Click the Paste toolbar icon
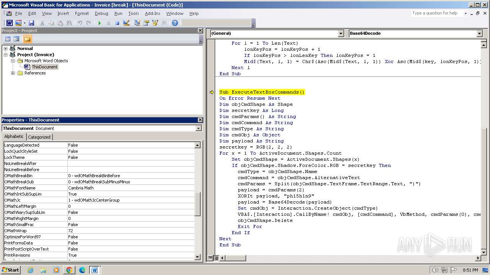 click(x=60, y=23)
